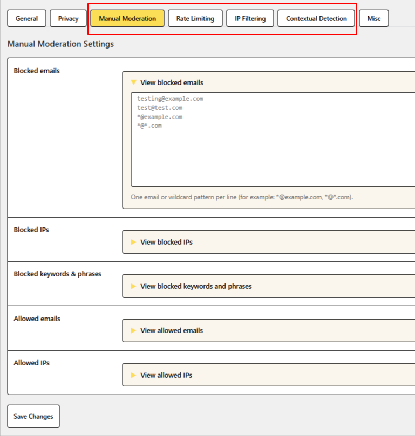The width and height of the screenshot is (415, 436).
Task: Open the Contextual Detection tab
Action: click(316, 18)
